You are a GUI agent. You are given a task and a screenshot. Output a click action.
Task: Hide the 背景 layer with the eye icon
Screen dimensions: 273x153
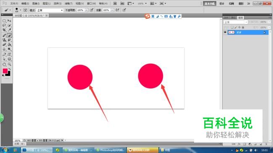[225, 32]
